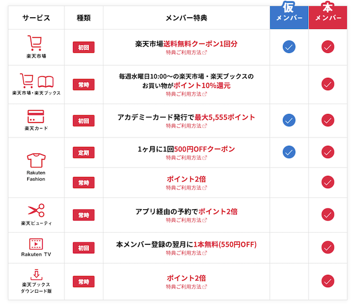The image size is (356, 306).
Task: Click the 楽天市場 shopping cart icon
Action: (x=36, y=43)
